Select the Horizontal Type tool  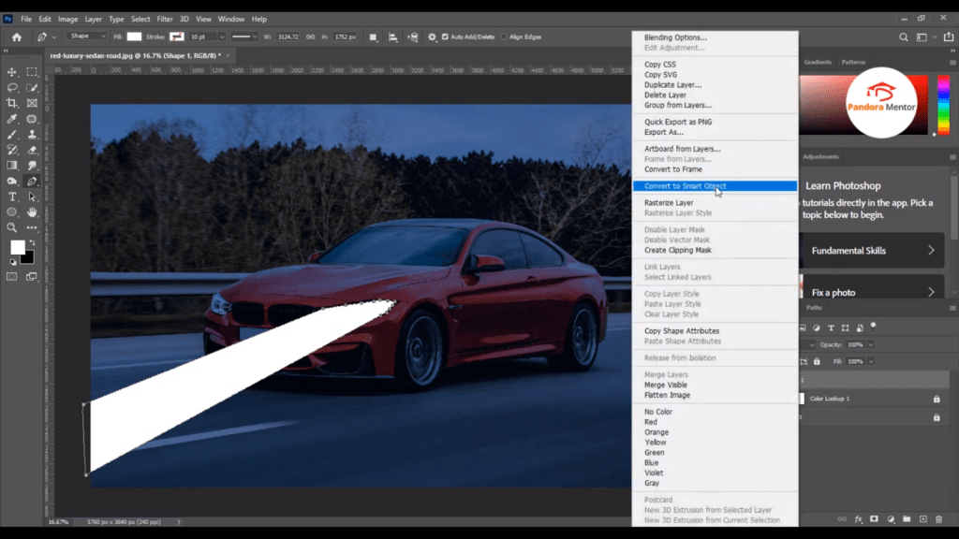(12, 197)
